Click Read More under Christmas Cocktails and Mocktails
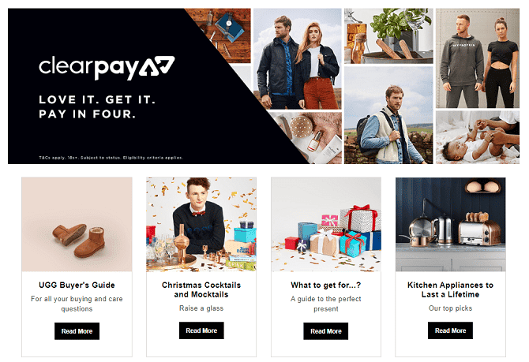This screenshot has width=529, height=362. pos(201,330)
